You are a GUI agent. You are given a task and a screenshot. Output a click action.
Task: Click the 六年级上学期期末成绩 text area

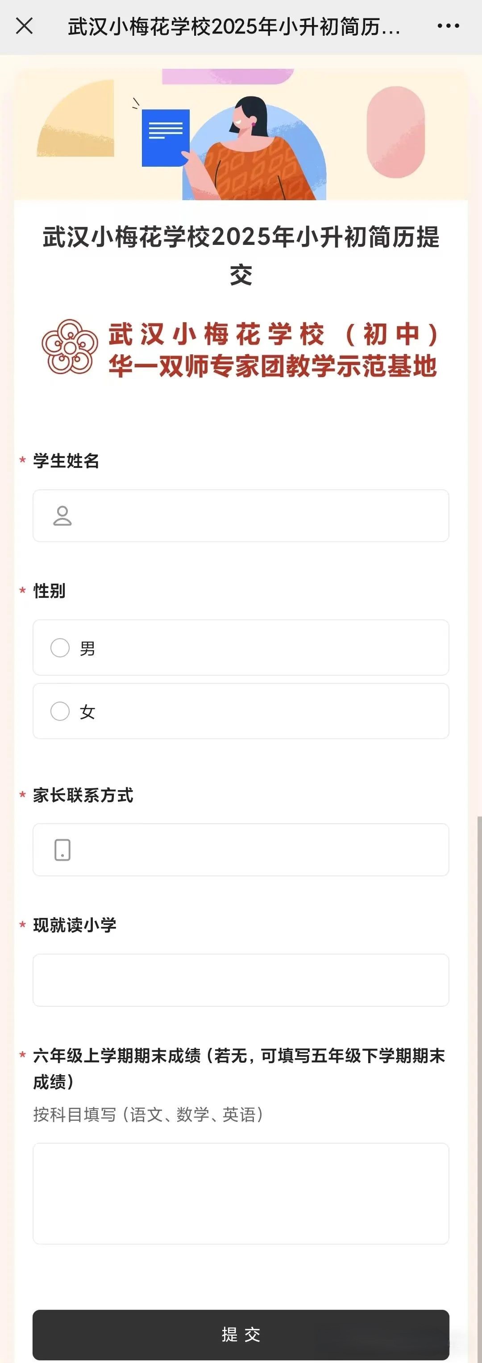(x=241, y=1194)
